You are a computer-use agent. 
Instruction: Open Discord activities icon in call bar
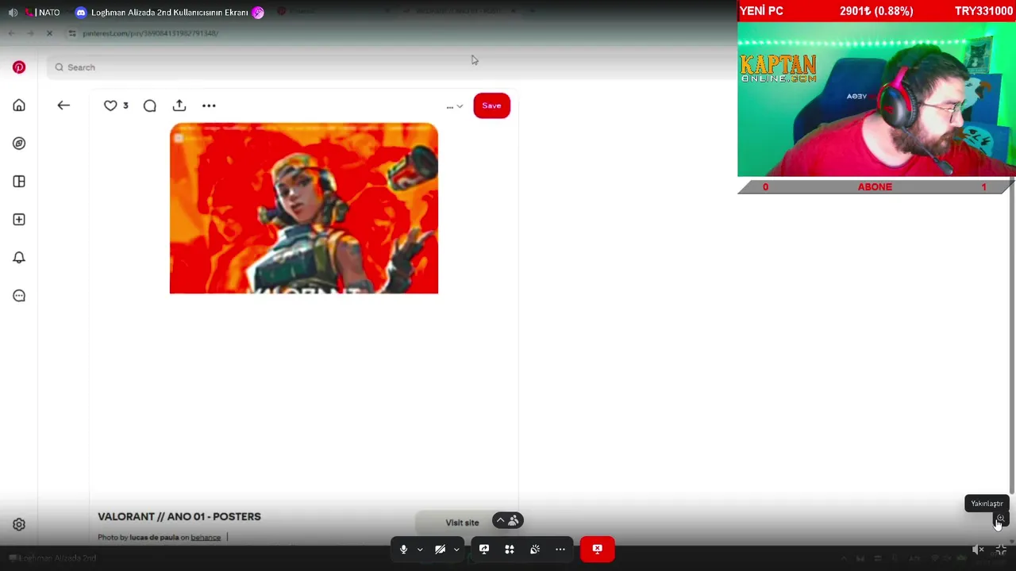coord(510,549)
